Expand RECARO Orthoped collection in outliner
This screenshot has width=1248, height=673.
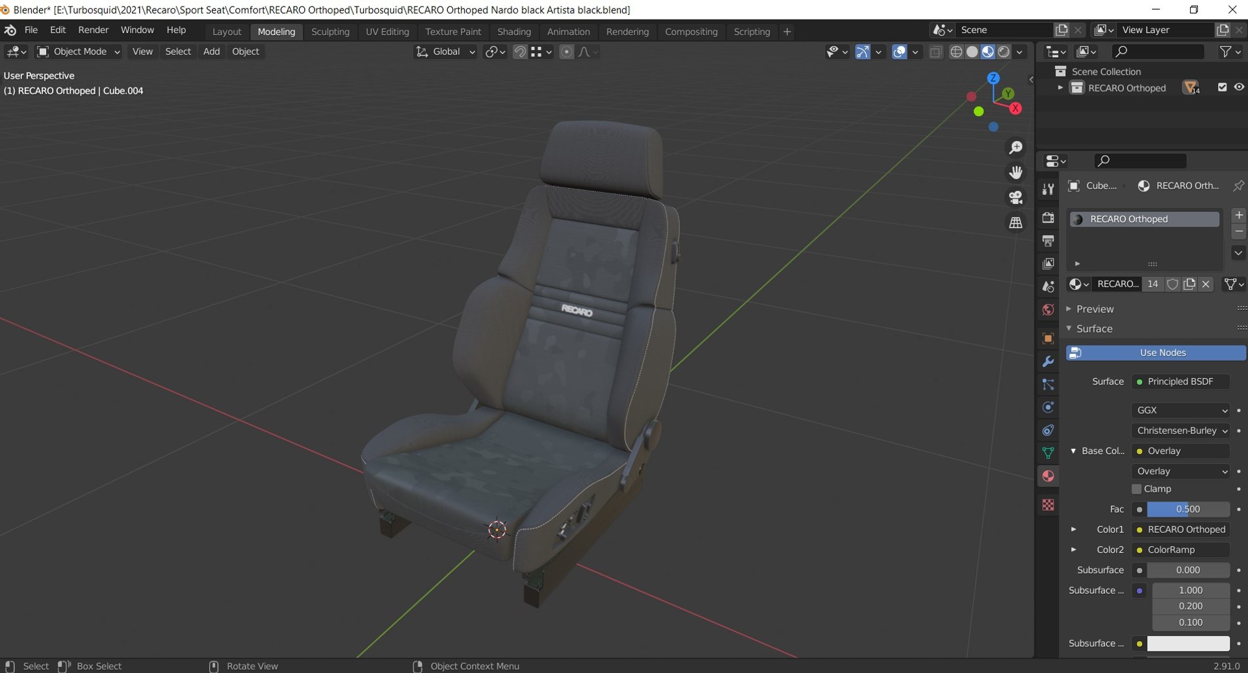pos(1060,88)
